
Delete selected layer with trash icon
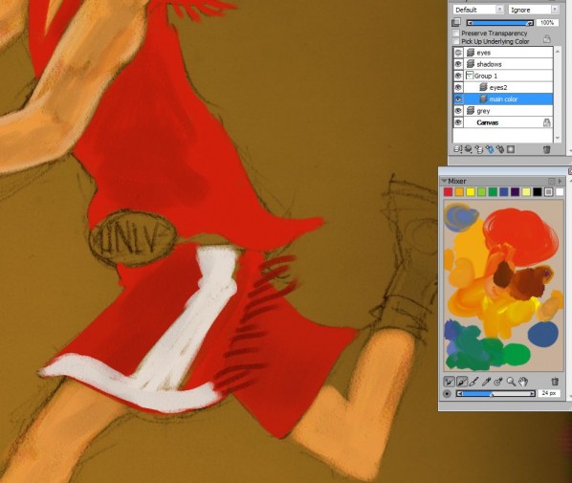pyautogui.click(x=546, y=149)
